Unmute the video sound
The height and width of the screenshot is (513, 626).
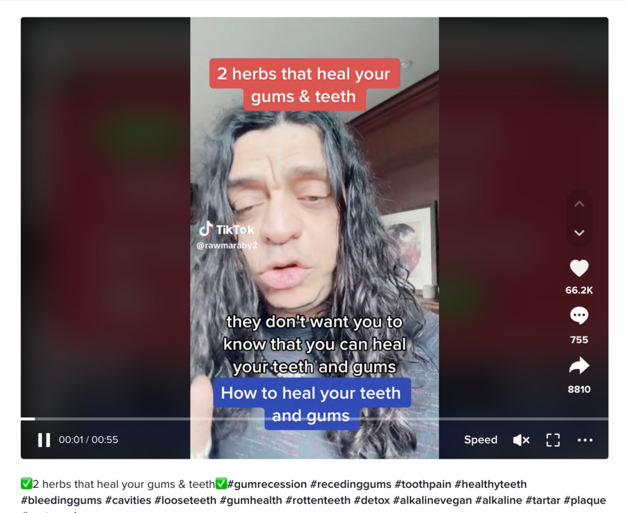(521, 440)
